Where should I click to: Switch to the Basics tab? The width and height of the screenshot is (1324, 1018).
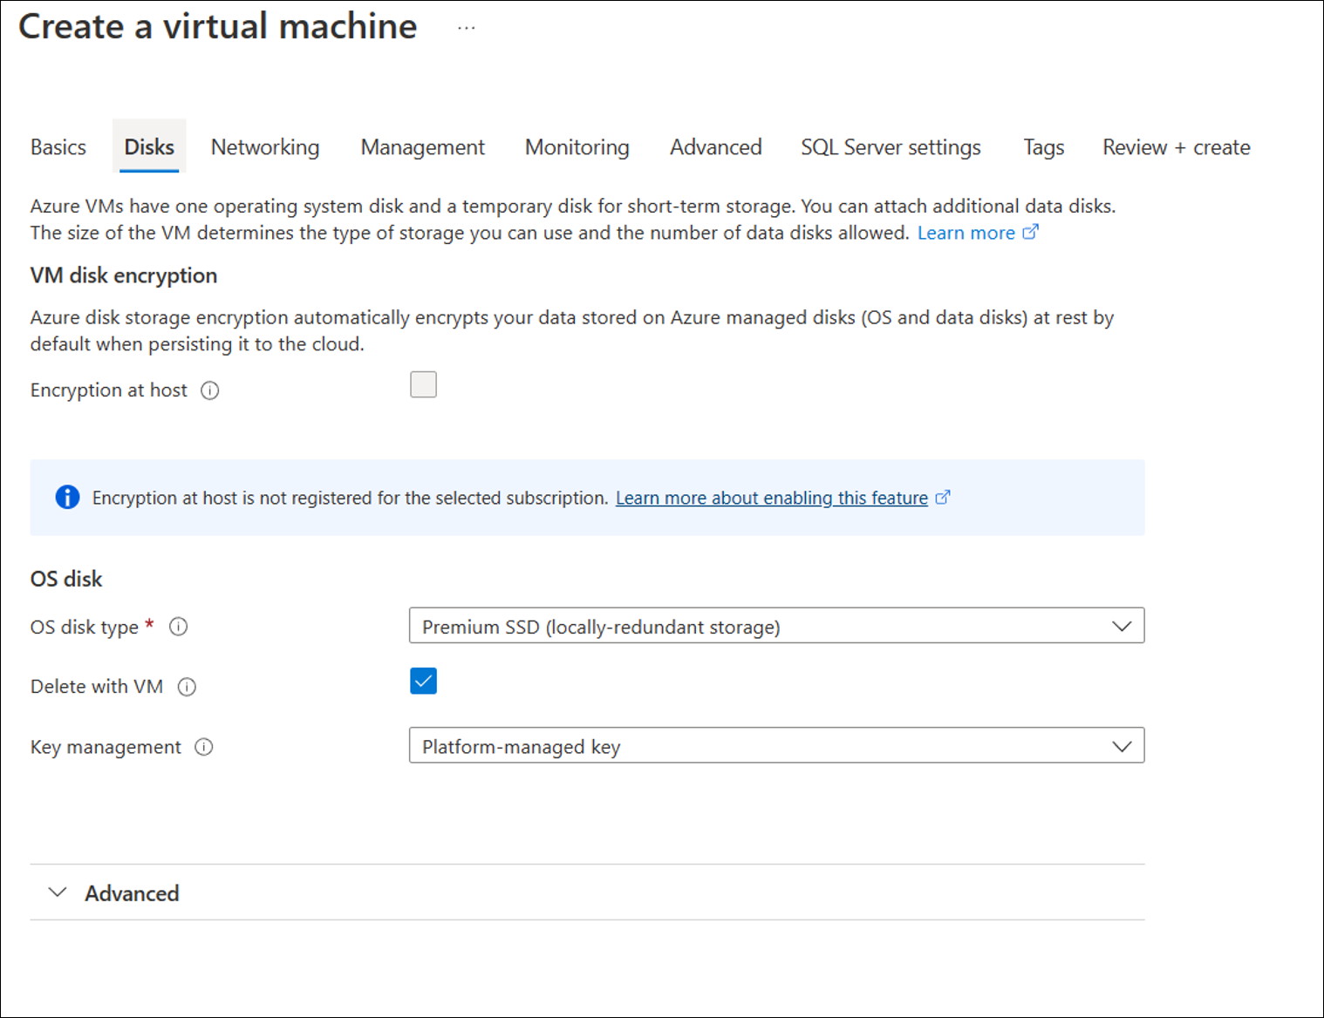point(58,147)
